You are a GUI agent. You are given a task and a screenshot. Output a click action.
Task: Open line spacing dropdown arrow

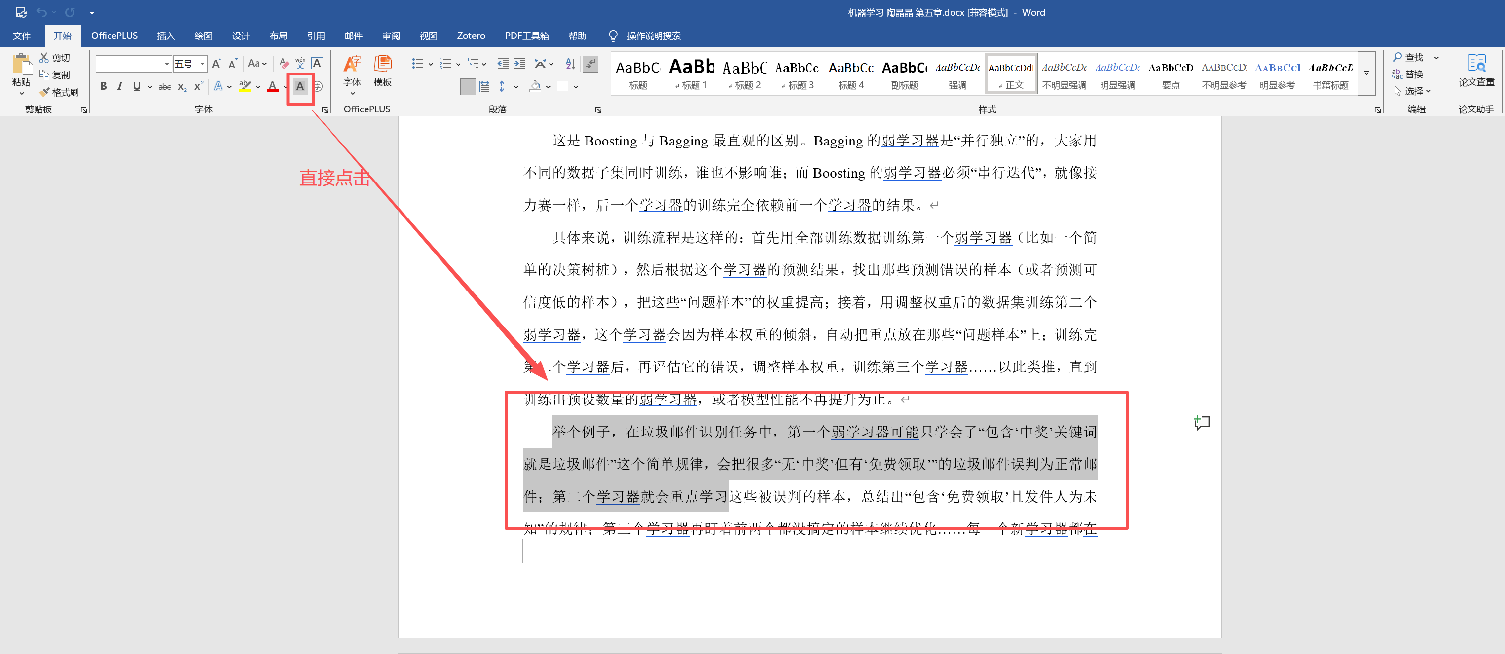516,87
